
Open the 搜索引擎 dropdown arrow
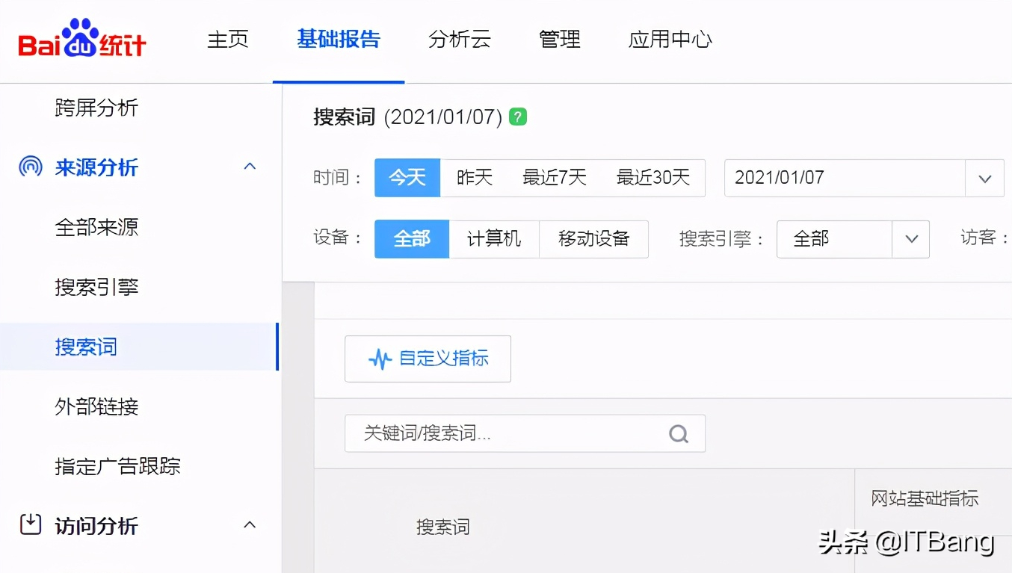911,239
